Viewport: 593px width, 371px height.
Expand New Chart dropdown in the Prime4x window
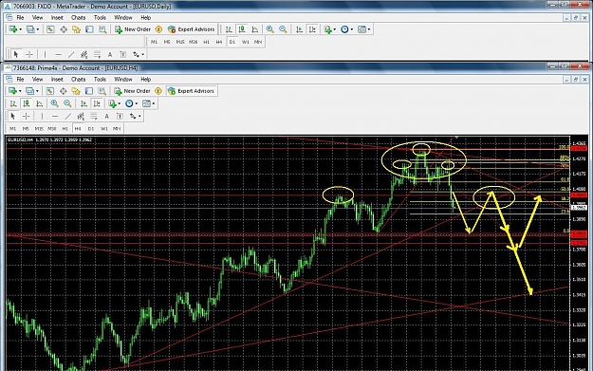pyautogui.click(x=20, y=91)
